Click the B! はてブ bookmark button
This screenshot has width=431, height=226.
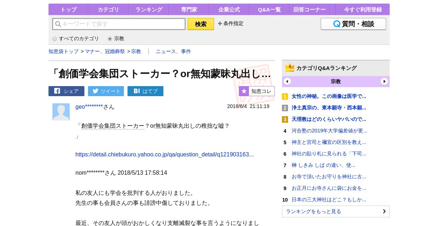pos(145,91)
